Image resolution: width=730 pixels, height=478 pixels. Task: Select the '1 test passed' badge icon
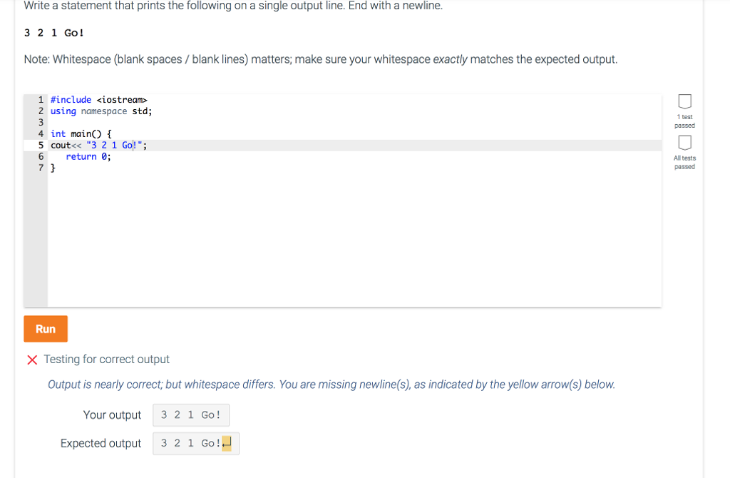tap(684, 101)
